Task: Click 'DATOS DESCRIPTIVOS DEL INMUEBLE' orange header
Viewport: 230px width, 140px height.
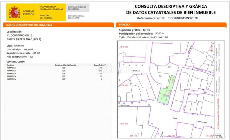Action: tap(58, 25)
